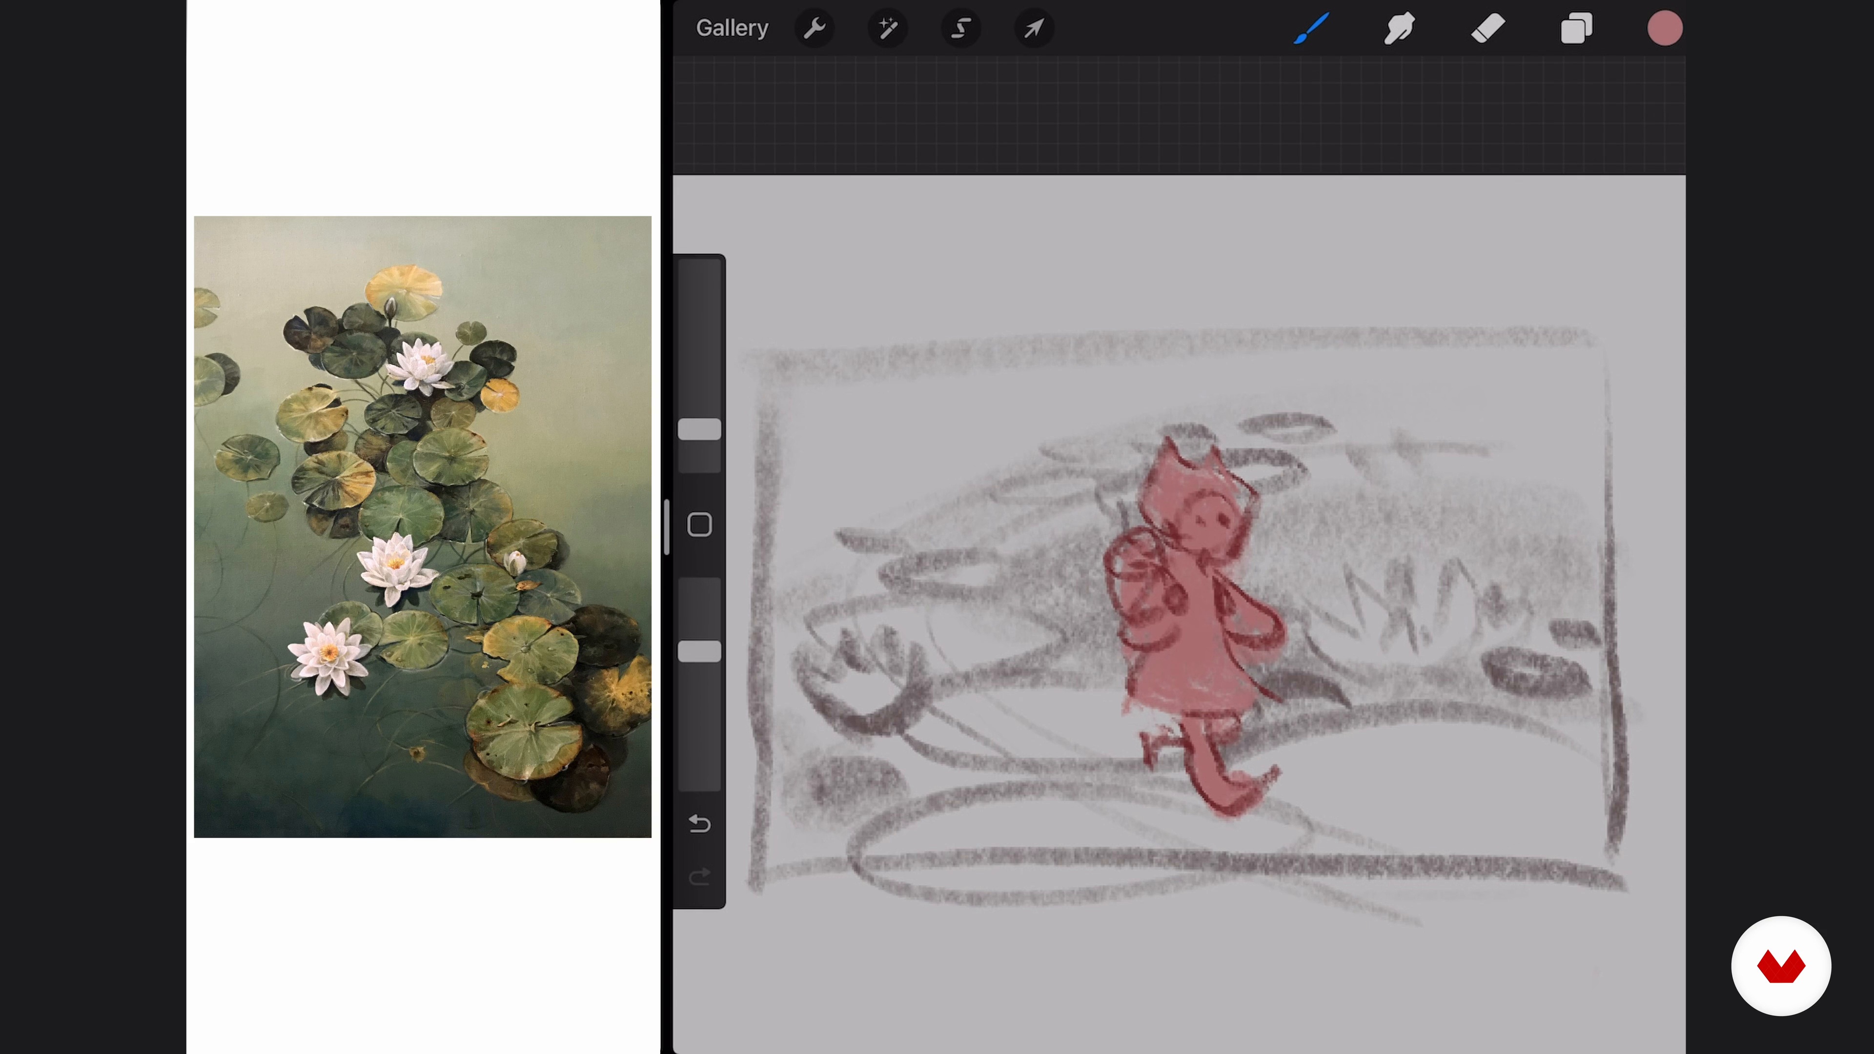The image size is (1874, 1054).
Task: Activate the Transform arrow tool
Action: pyautogui.click(x=1034, y=28)
